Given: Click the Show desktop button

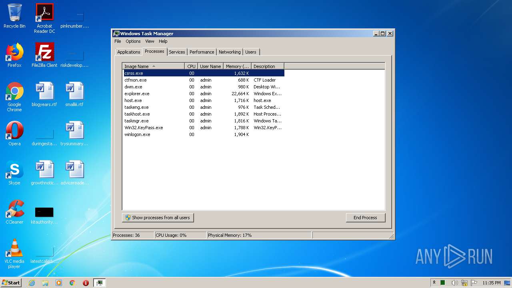Looking at the screenshot, I should 507,283.
